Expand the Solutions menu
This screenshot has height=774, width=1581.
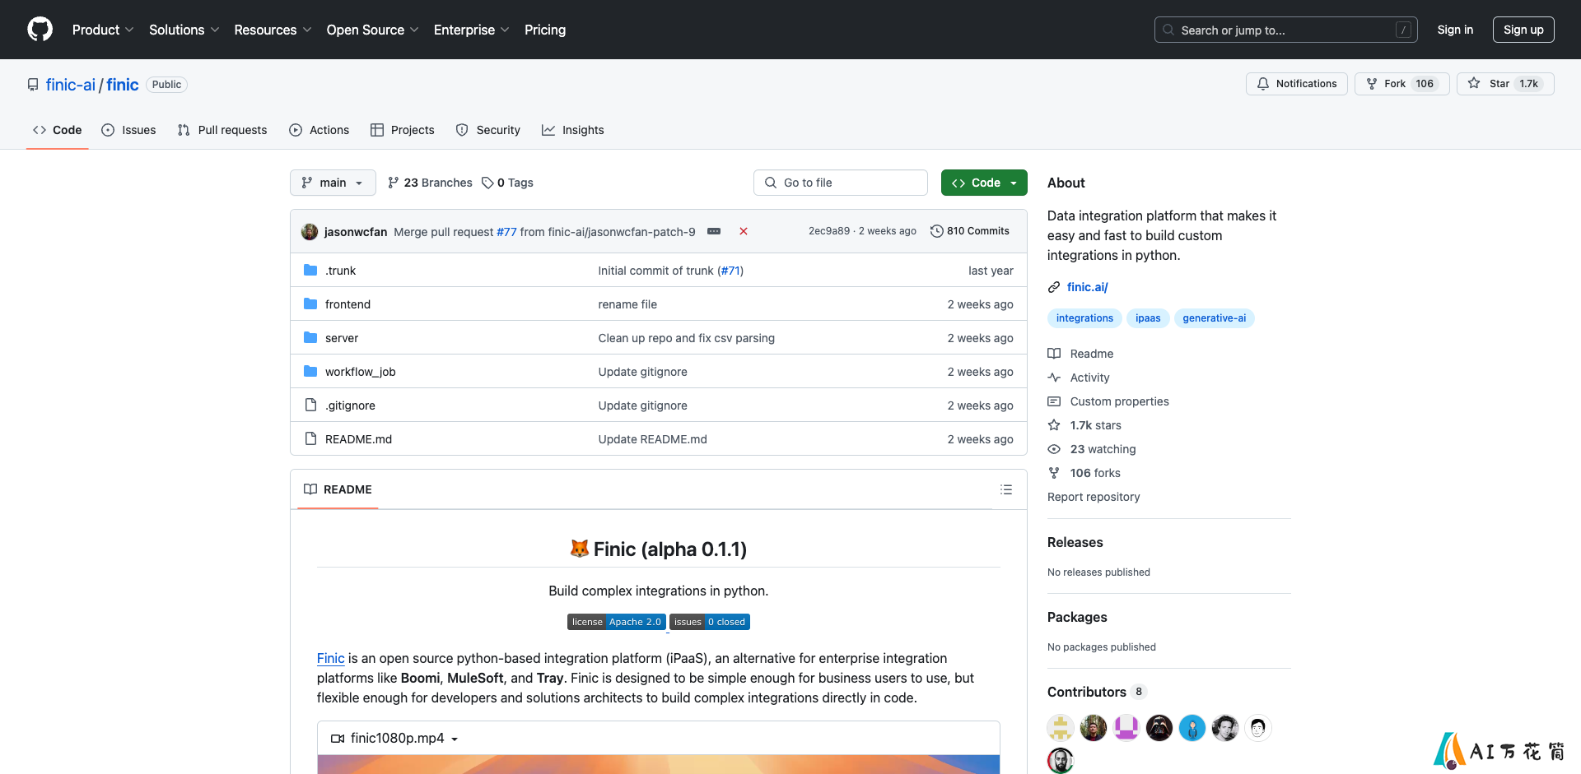[184, 30]
